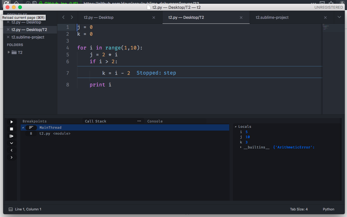Open the Call Stack overflow menu via the ellipsis
The height and width of the screenshot is (217, 347).
tap(139, 121)
